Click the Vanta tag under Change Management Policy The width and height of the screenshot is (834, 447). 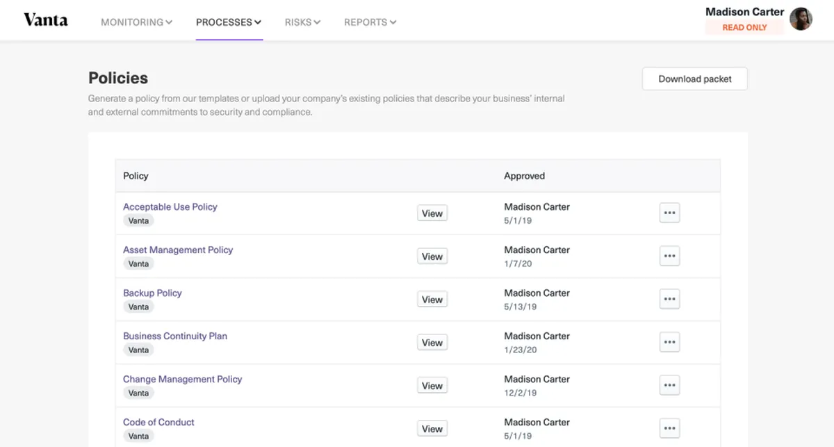point(139,393)
